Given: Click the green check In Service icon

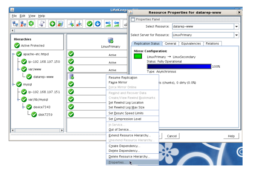Looking at the screenshot, I should tap(90, 24).
